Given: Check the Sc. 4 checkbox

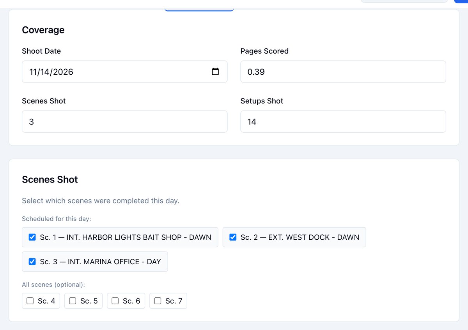Looking at the screenshot, I should click(x=30, y=301).
